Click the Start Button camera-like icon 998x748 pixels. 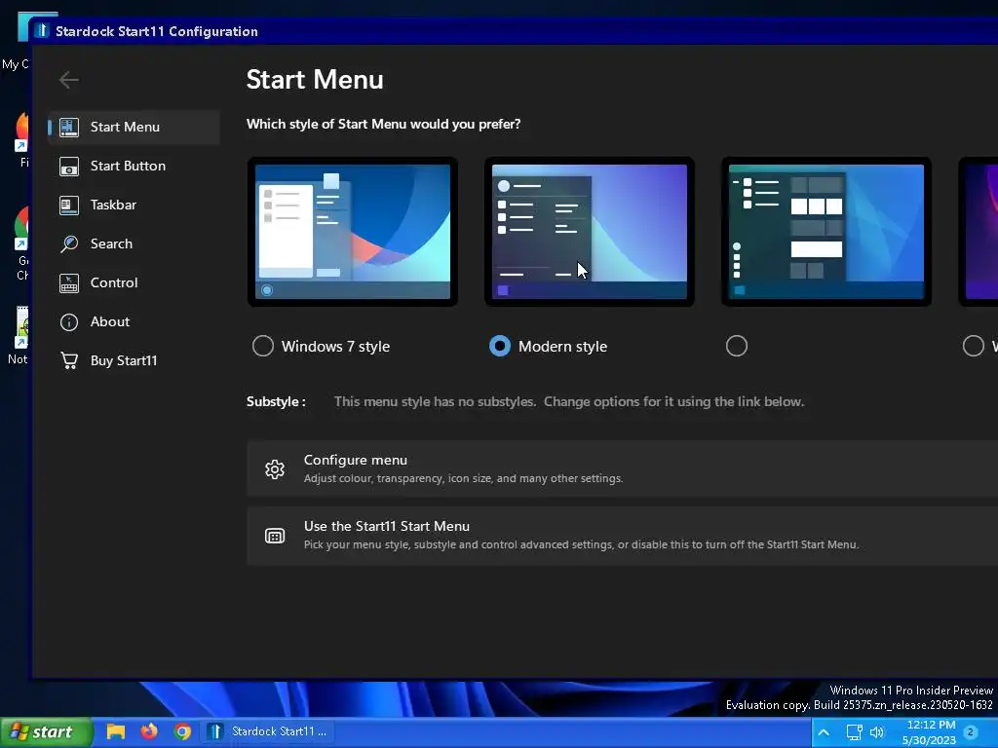point(69,166)
